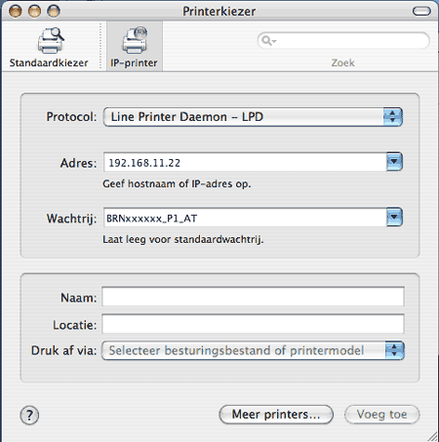The image size is (439, 442).
Task: Focus the Naam text field
Action: (x=253, y=297)
